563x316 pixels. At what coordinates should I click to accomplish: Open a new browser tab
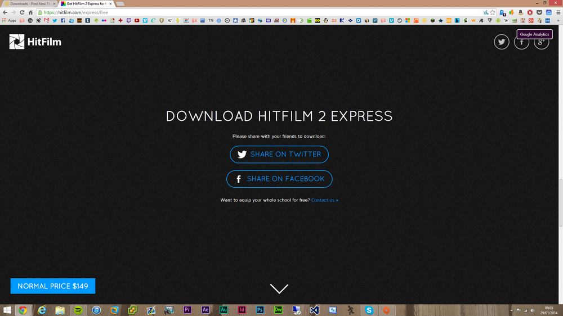pyautogui.click(x=120, y=3)
